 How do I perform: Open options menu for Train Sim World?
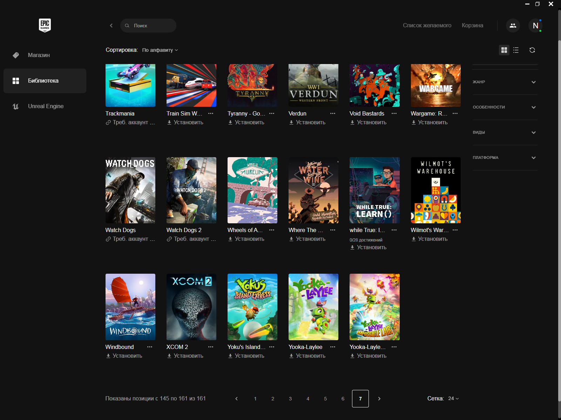211,113
